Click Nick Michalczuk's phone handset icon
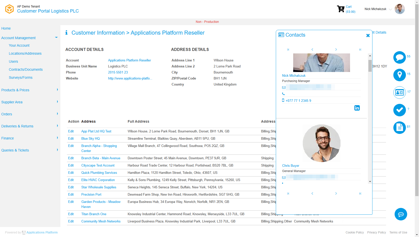The width and height of the screenshot is (419, 237). click(283, 94)
